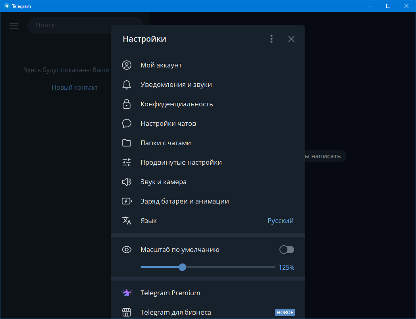
Task: Click the eye icon for default scale
Action: [127, 250]
